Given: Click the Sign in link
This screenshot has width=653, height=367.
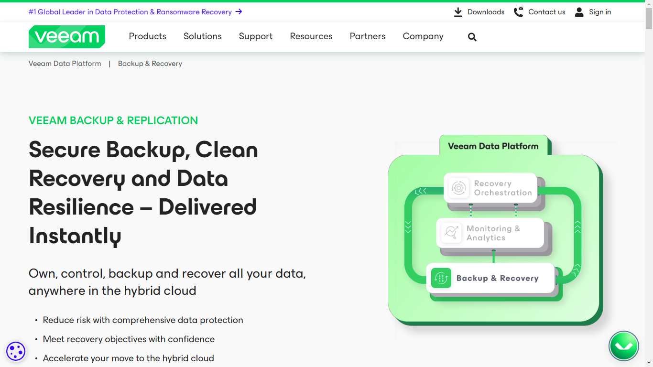Looking at the screenshot, I should (x=600, y=12).
